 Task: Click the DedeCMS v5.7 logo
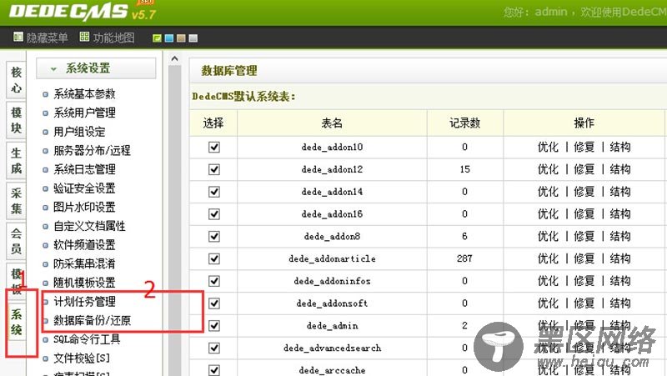82,12
